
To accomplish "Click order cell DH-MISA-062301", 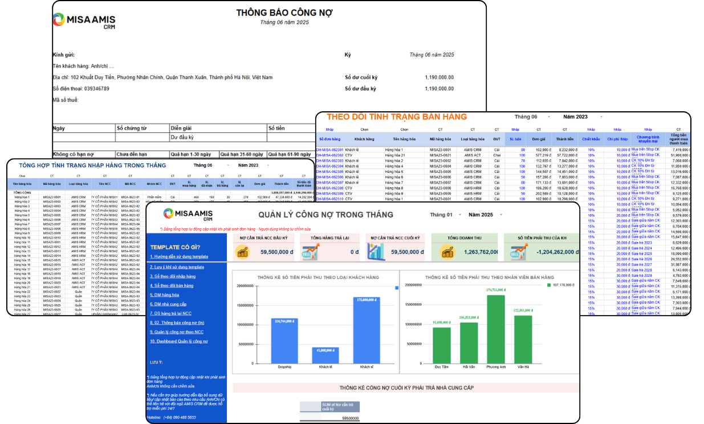I will pos(330,150).
